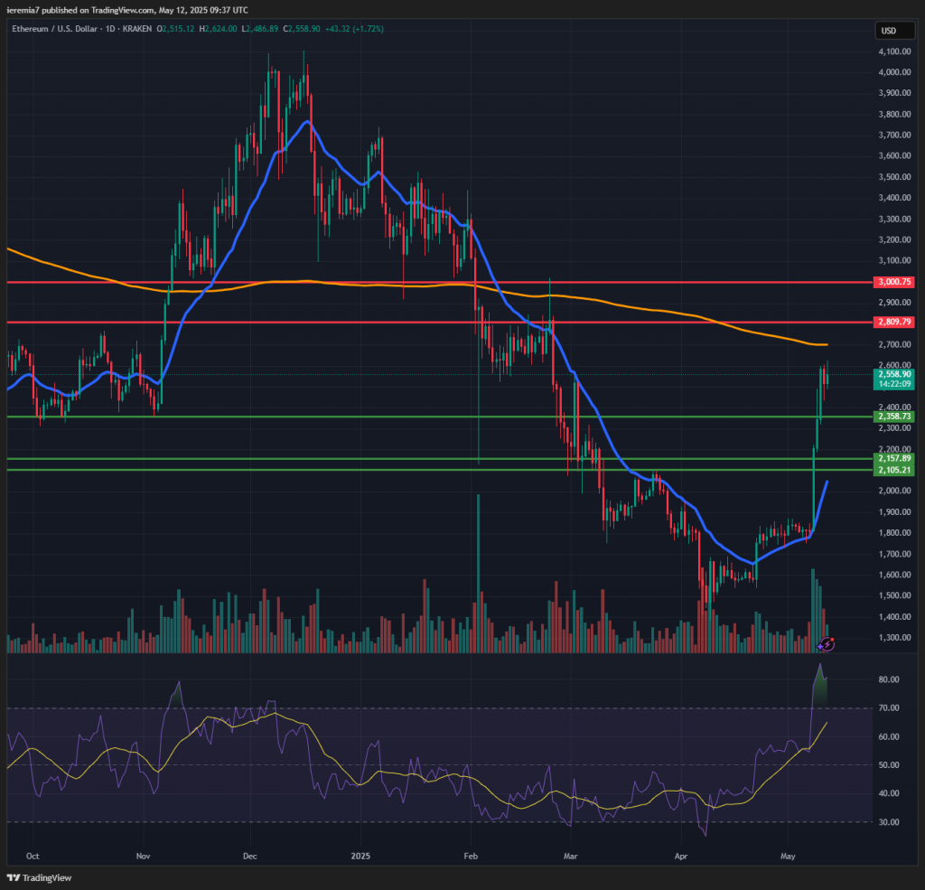Viewport: 925px width, 890px height.
Task: Select the red 2,809.79 price label
Action: pyautogui.click(x=894, y=323)
